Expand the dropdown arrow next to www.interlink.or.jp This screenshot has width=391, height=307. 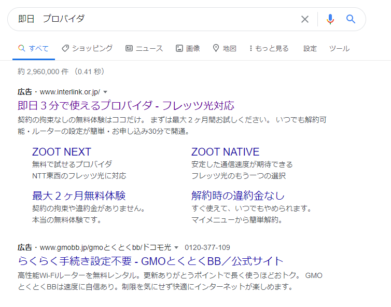coord(105,92)
